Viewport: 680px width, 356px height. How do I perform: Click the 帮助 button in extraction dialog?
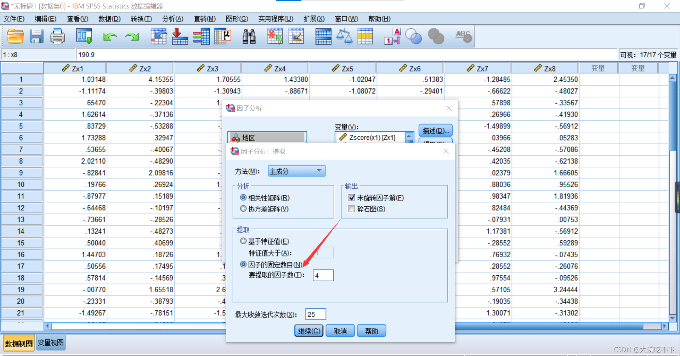[372, 331]
